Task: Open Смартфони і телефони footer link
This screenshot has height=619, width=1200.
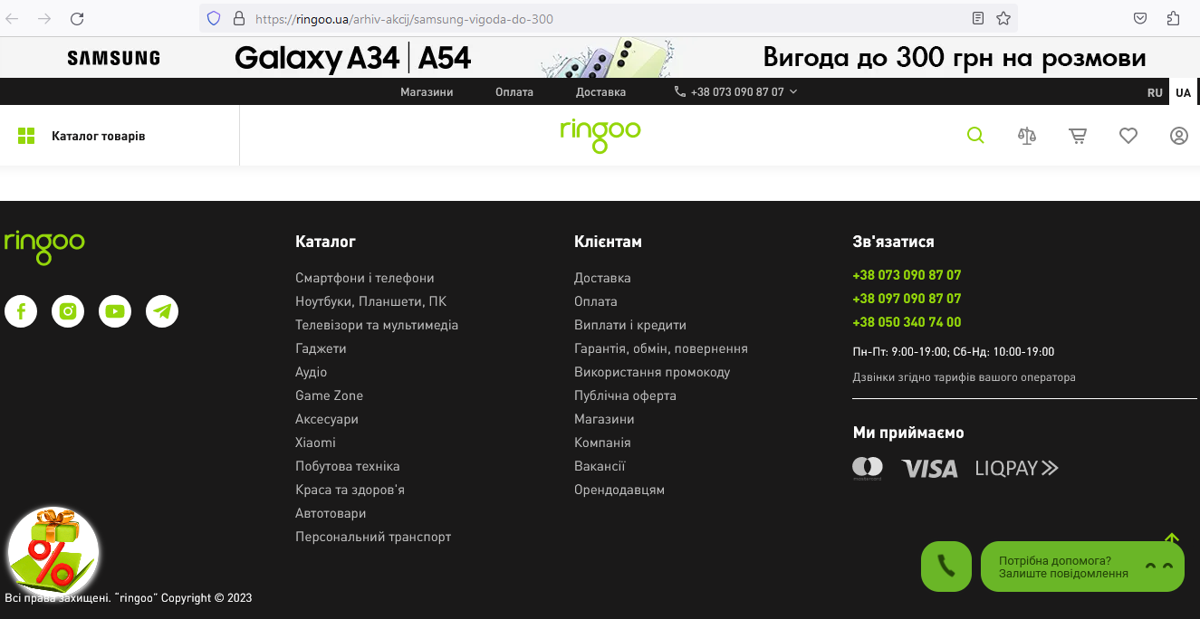Action: (x=364, y=278)
